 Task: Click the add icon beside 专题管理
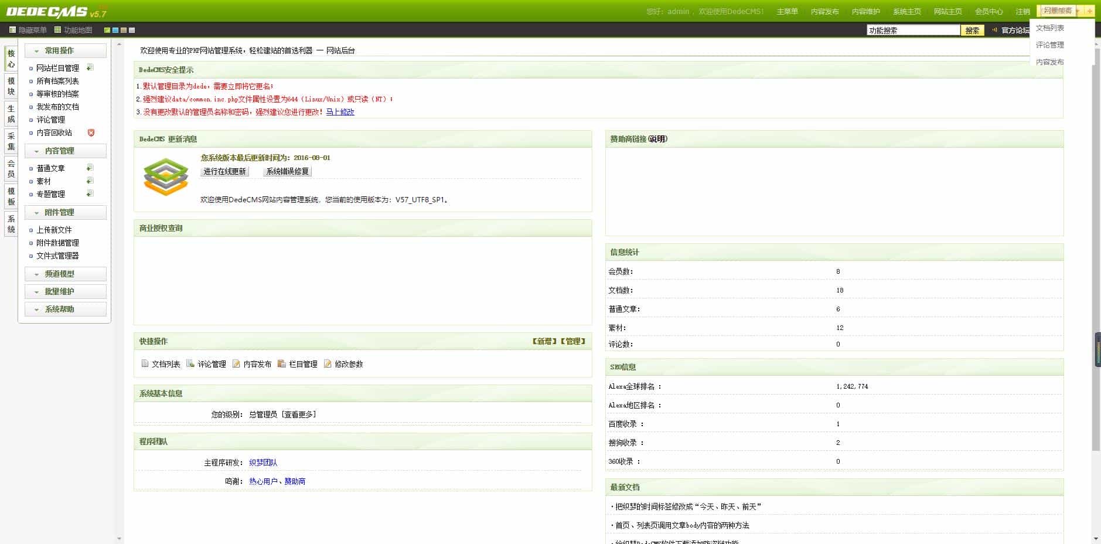[90, 193]
